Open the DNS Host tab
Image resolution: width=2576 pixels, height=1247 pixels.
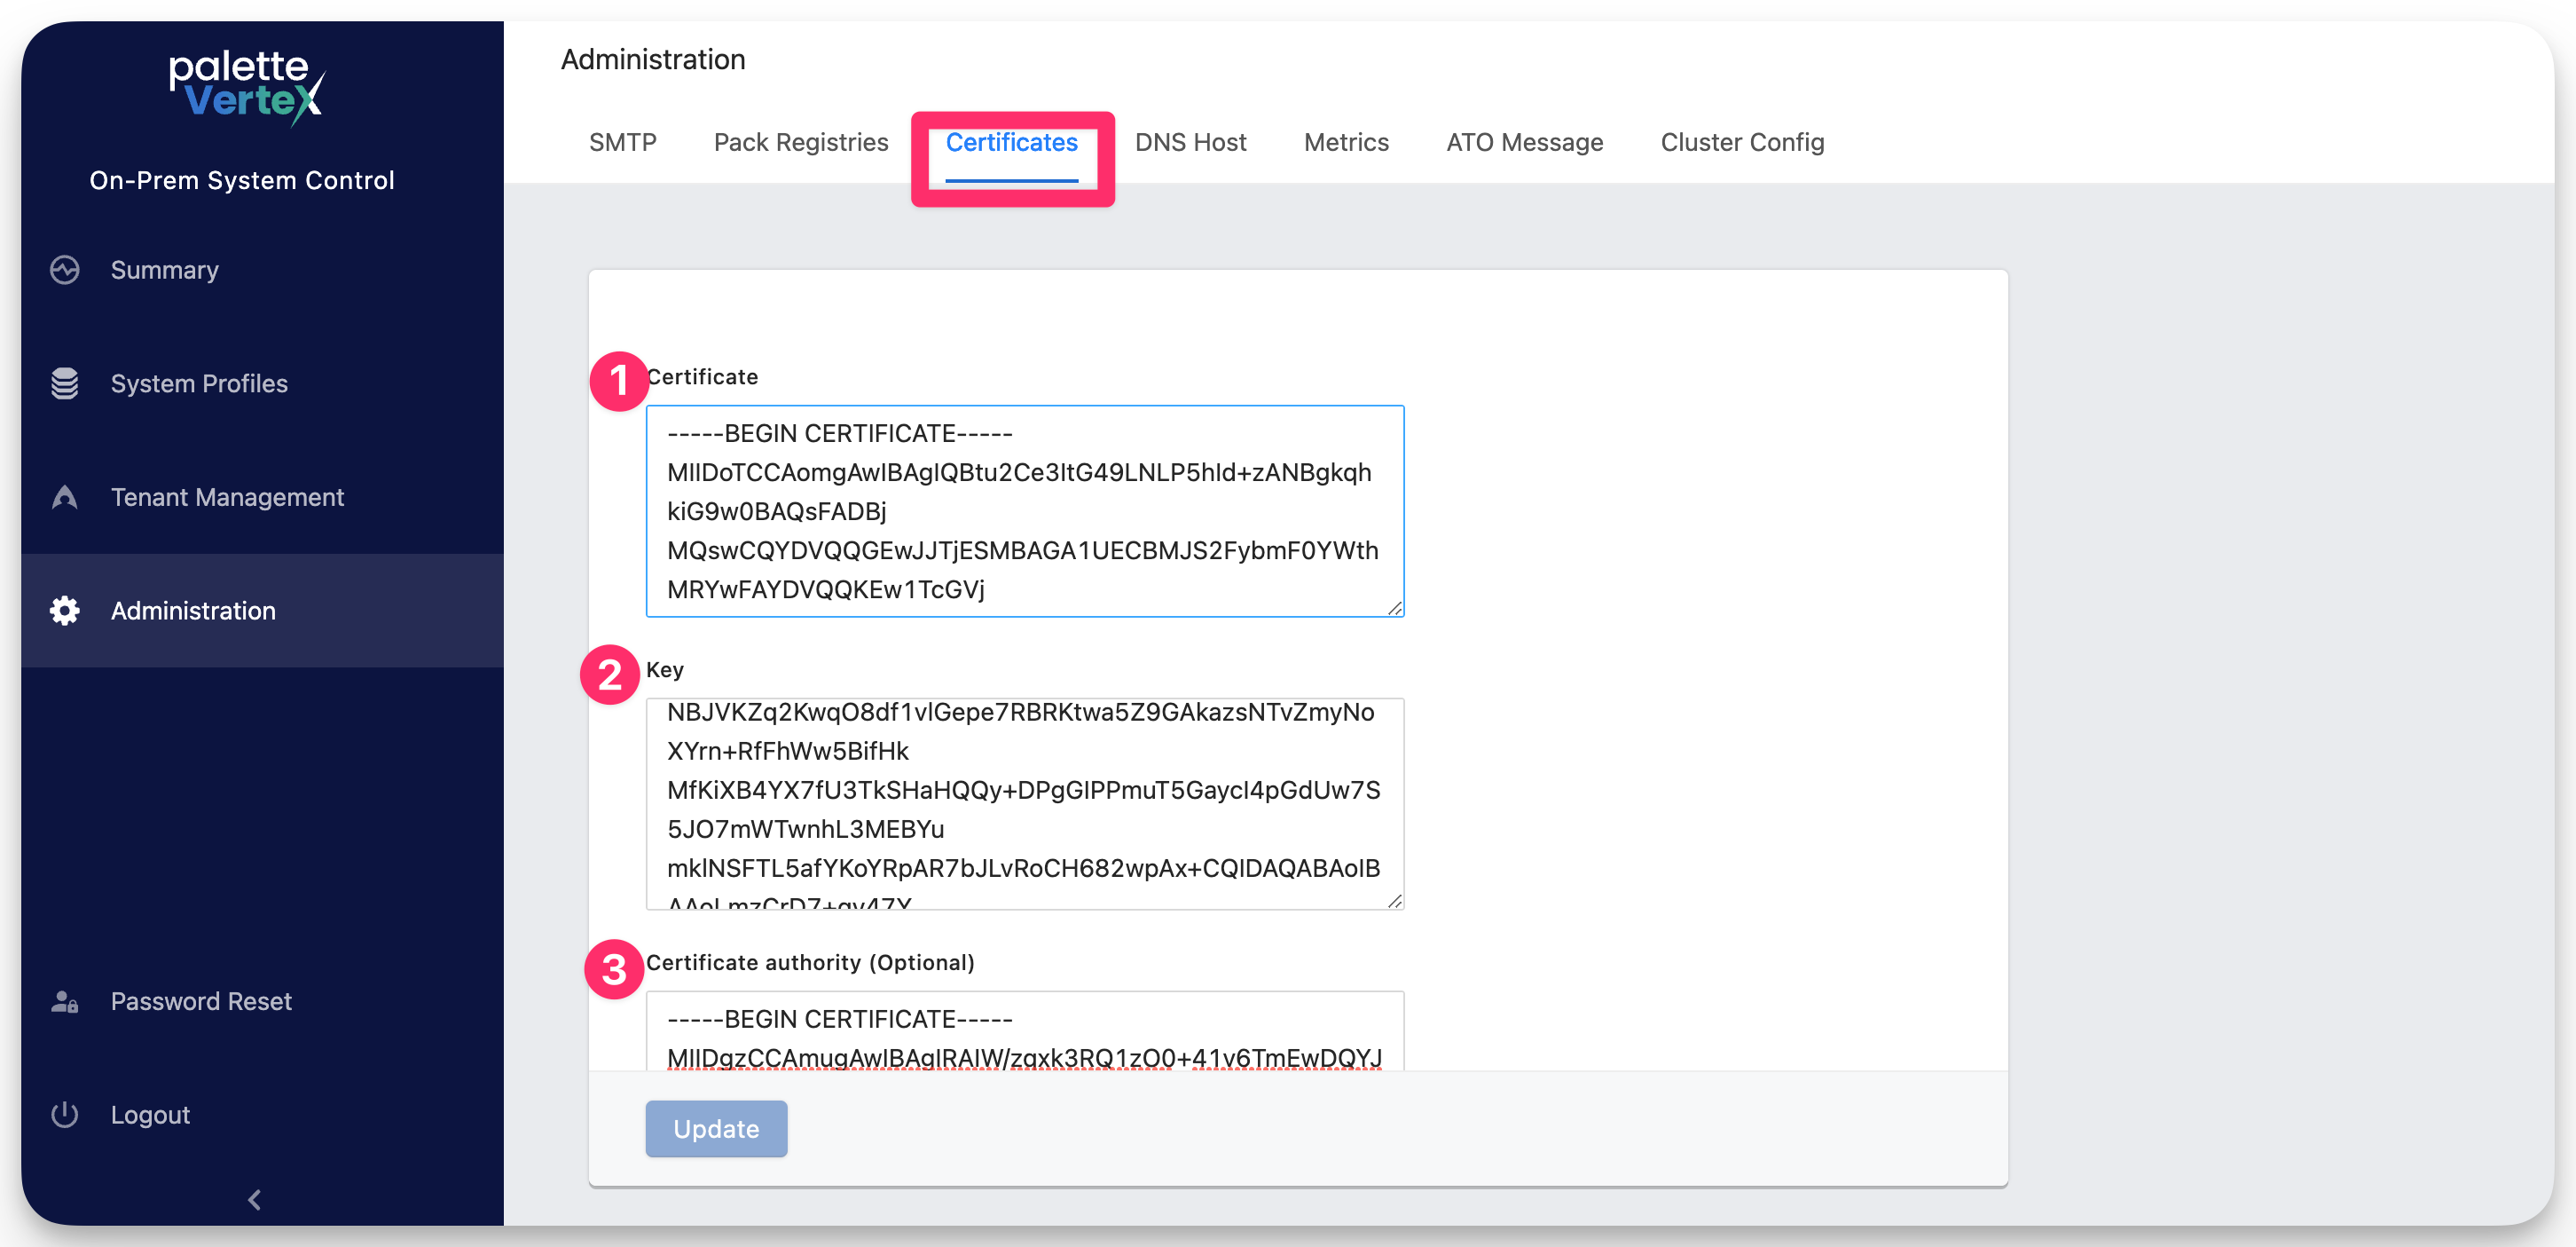pyautogui.click(x=1191, y=142)
